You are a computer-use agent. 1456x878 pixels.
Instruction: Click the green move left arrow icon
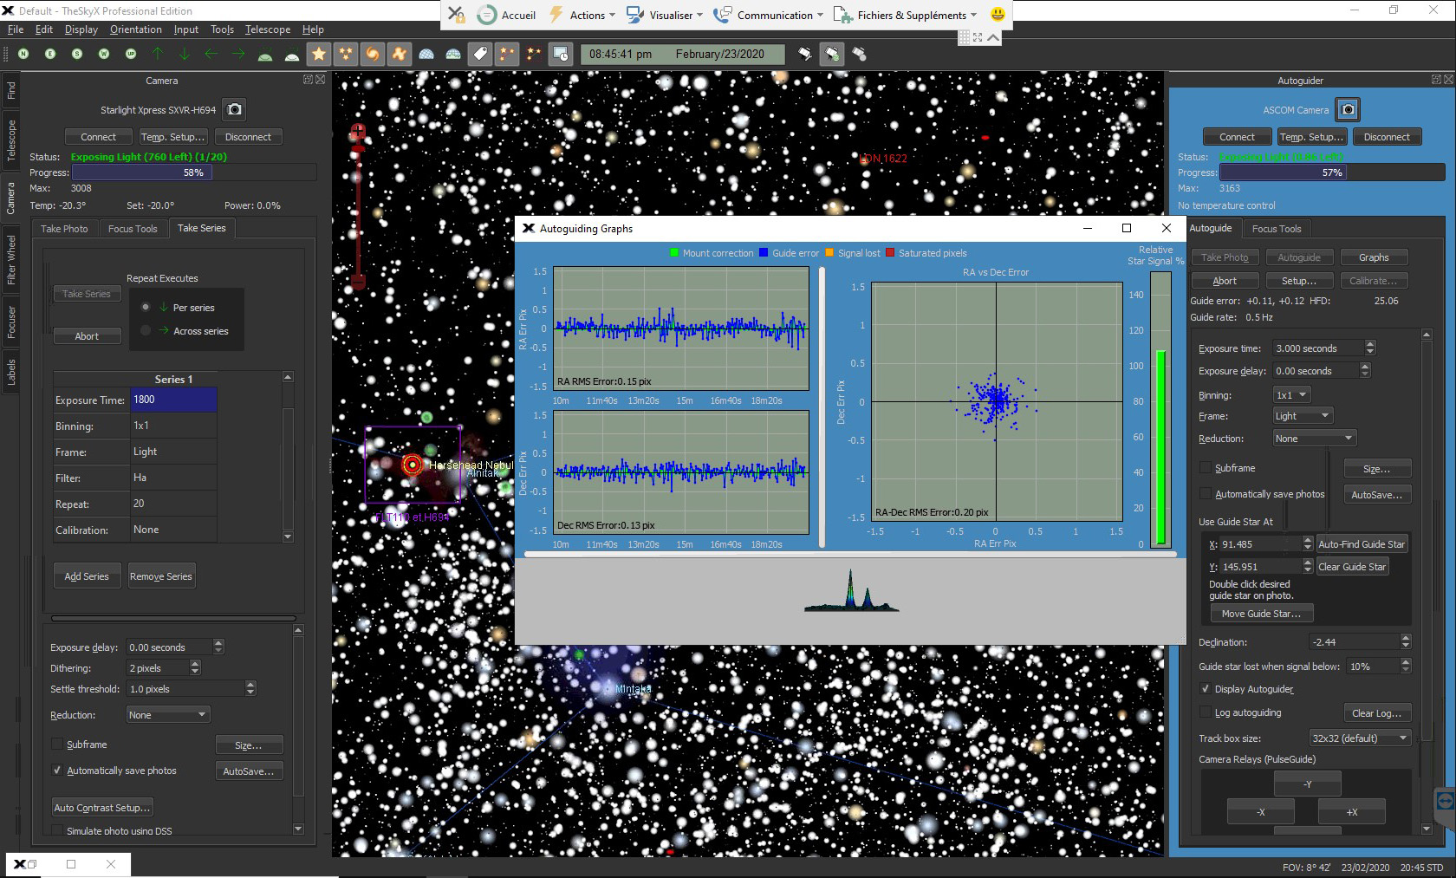pyautogui.click(x=211, y=54)
